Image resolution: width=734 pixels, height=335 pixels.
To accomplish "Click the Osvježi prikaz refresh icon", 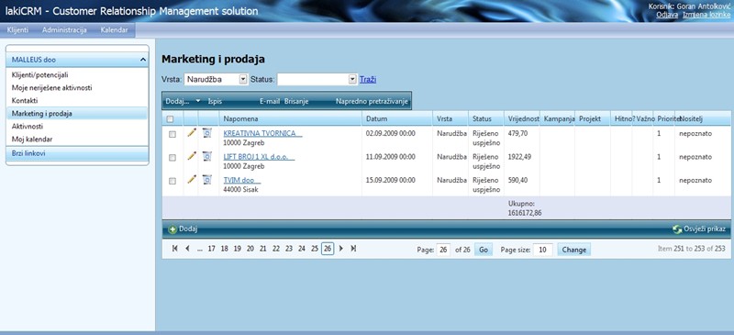I will point(677,229).
